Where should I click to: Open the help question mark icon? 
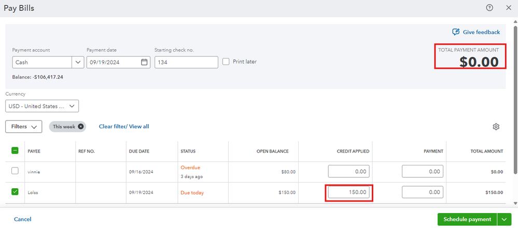click(489, 8)
